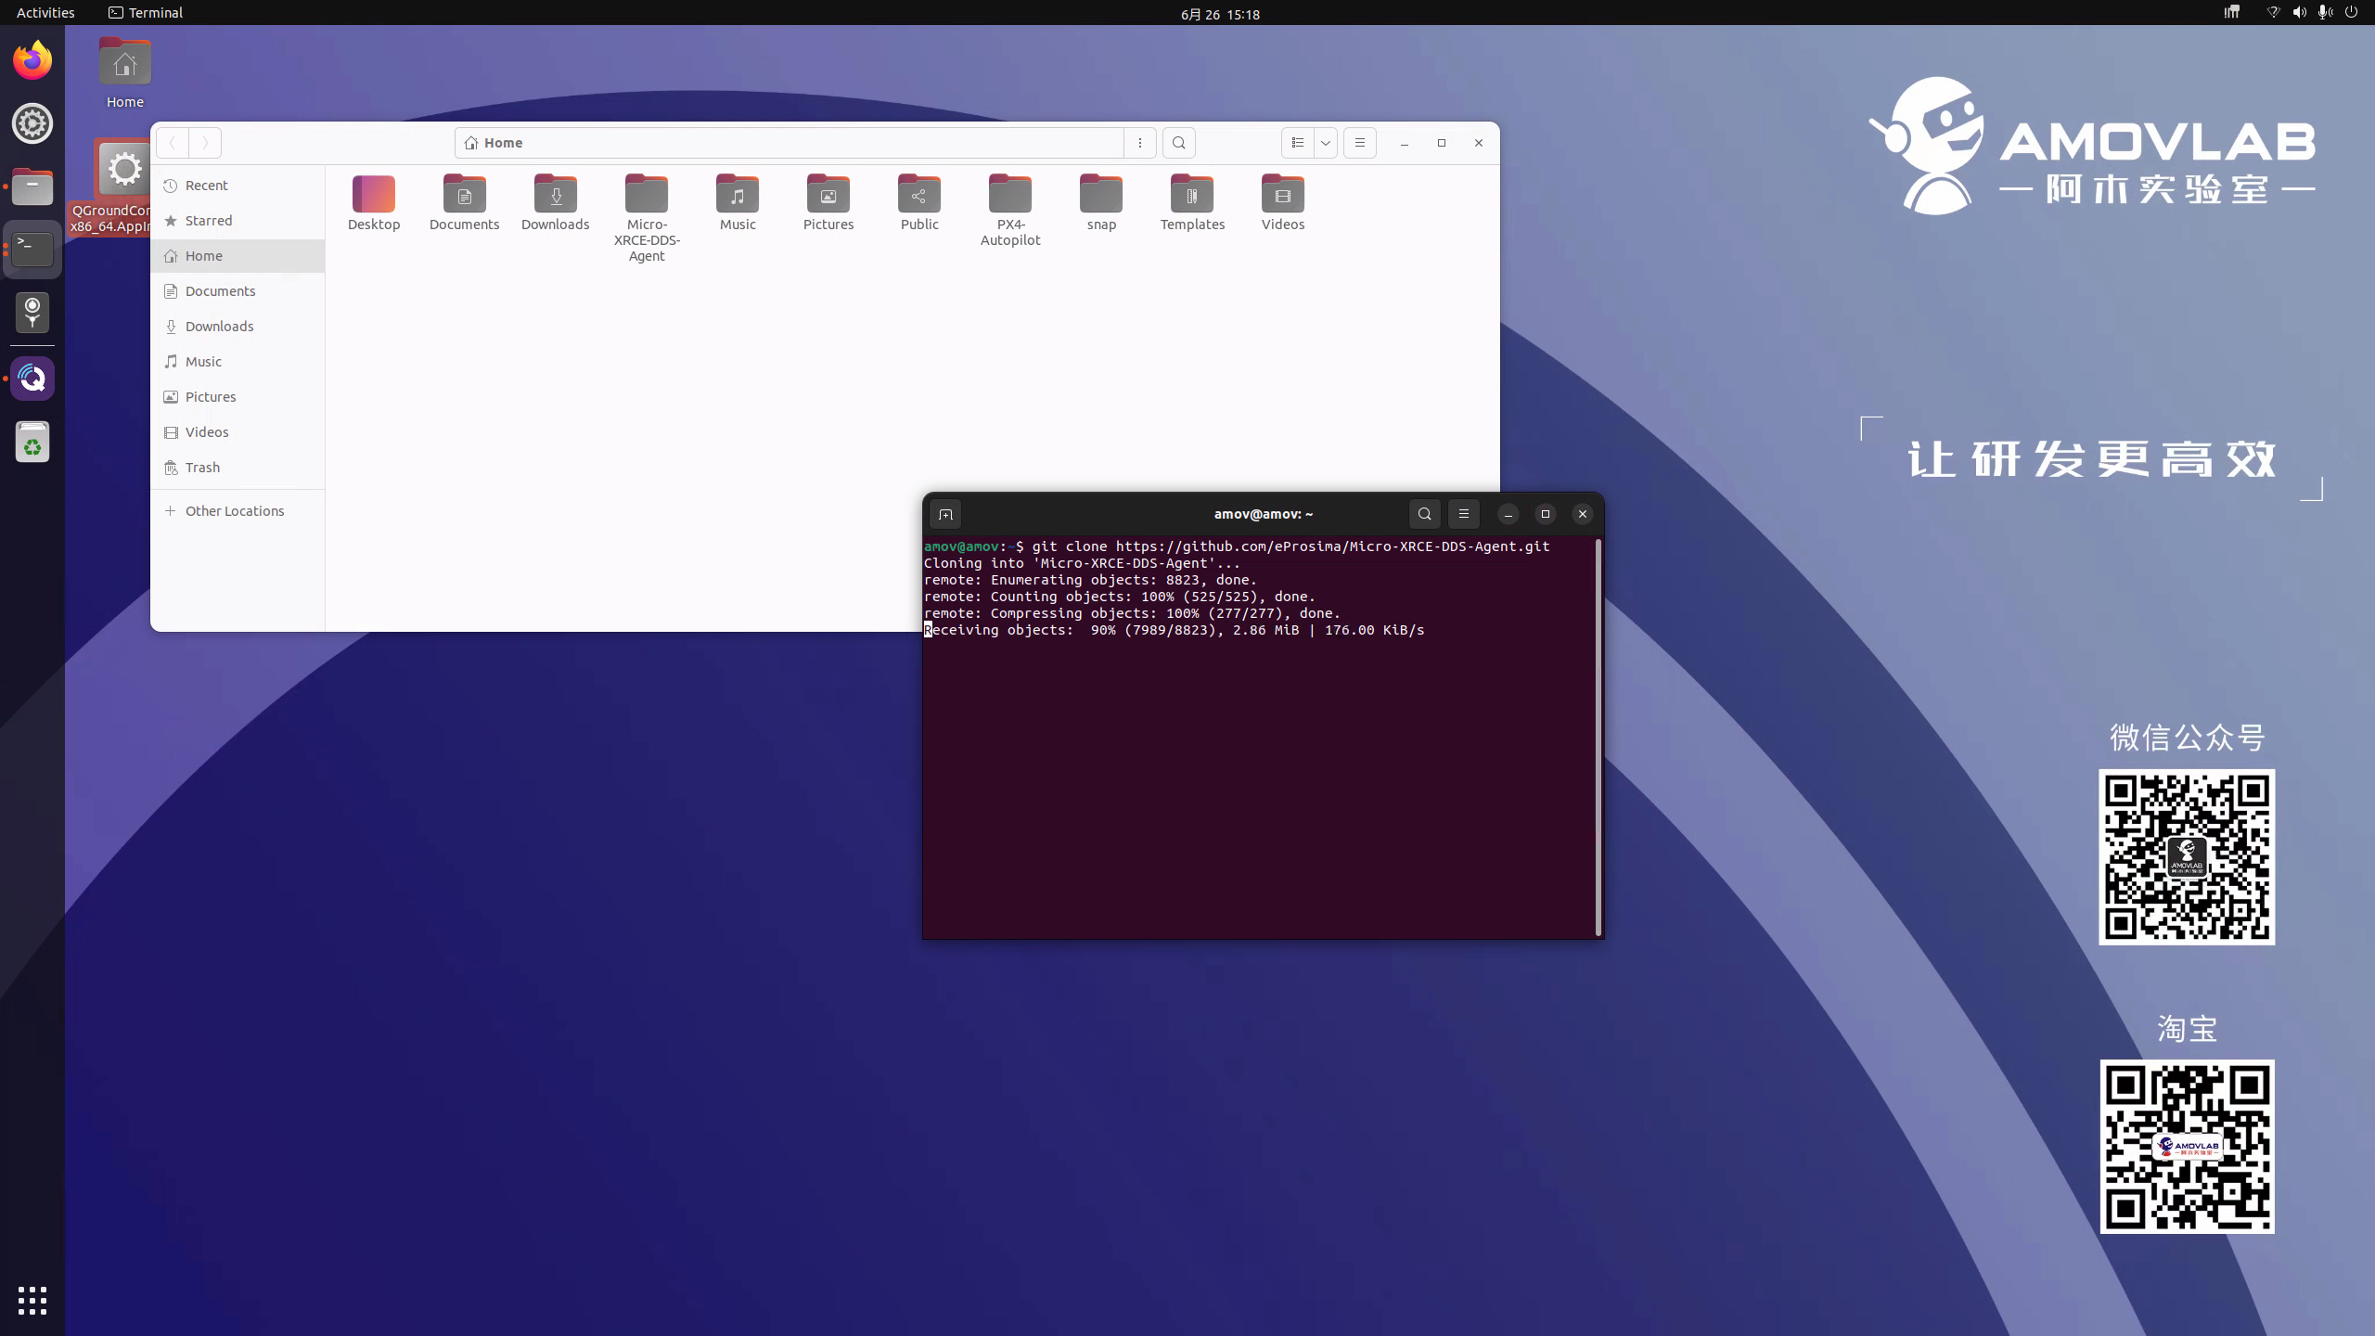
Task: Select Pictures in Files sidebar
Action: coord(238,397)
